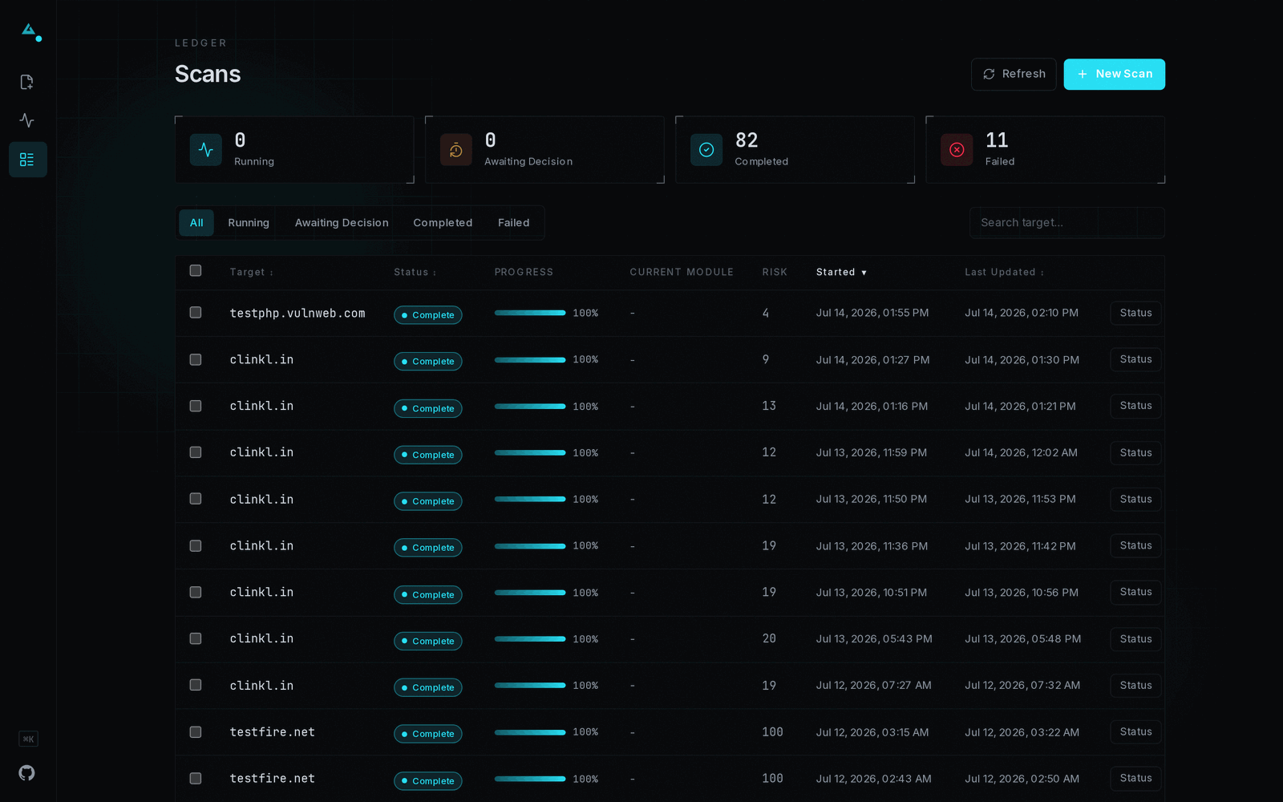Click the 11 Failed stat card
The height and width of the screenshot is (802, 1283).
tap(1045, 150)
